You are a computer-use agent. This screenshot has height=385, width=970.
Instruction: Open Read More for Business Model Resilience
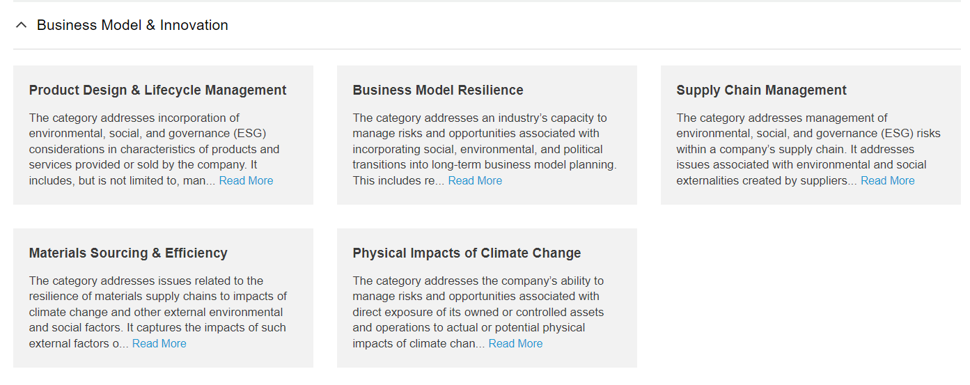[x=475, y=181]
